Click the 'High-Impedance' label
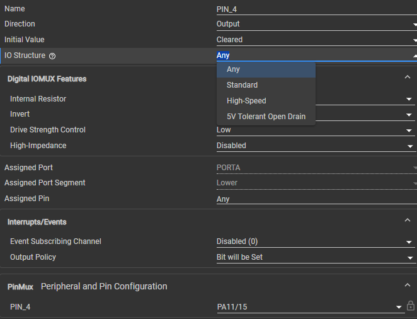Image resolution: width=417 pixels, height=319 pixels. [38, 146]
